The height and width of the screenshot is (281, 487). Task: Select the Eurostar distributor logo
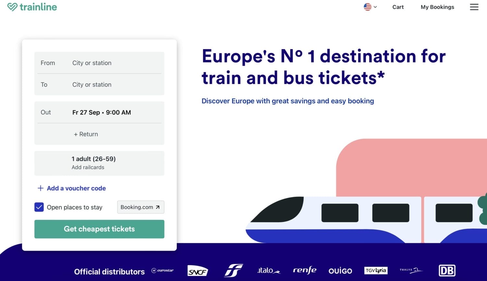(x=162, y=270)
